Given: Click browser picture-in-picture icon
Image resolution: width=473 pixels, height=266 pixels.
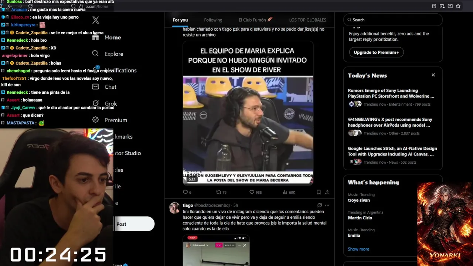Looking at the screenshot, I should (x=442, y=6).
